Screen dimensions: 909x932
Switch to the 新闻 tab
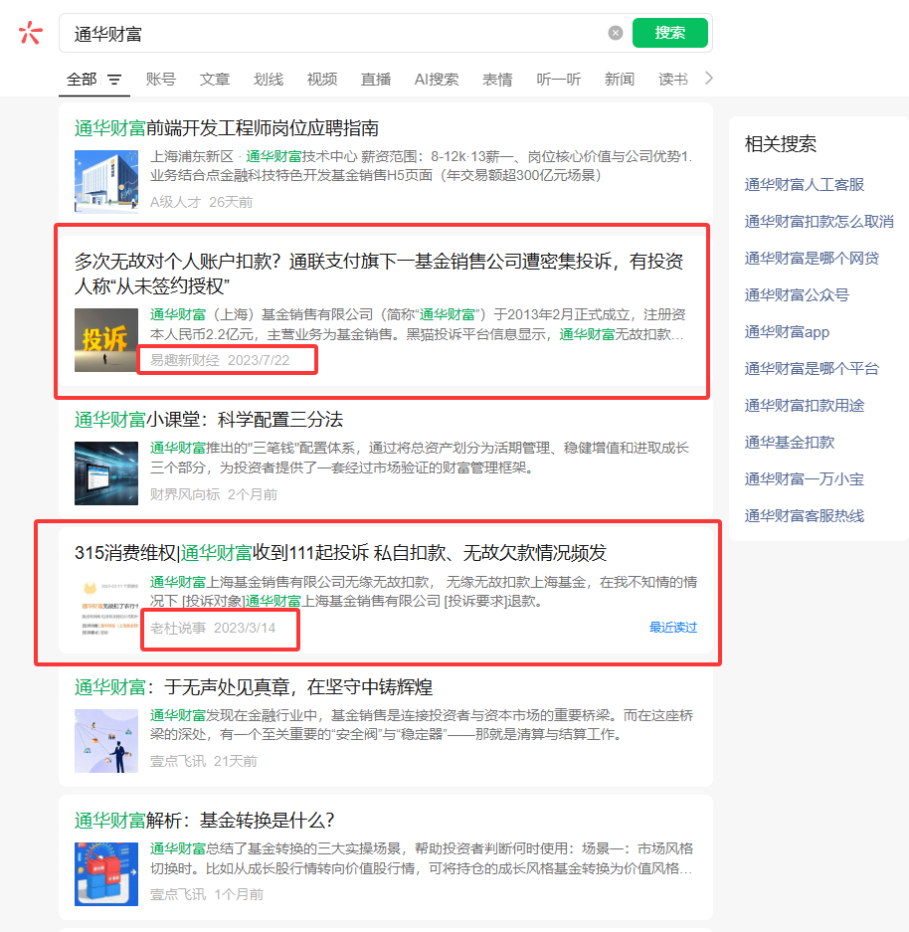pyautogui.click(x=620, y=79)
